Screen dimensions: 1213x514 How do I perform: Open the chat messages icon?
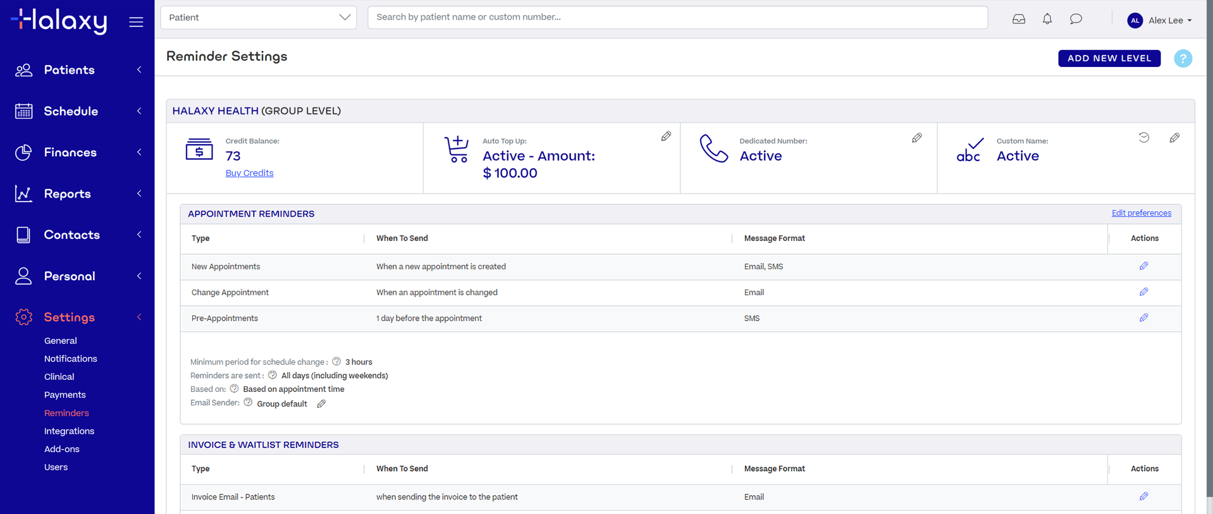[x=1076, y=19]
